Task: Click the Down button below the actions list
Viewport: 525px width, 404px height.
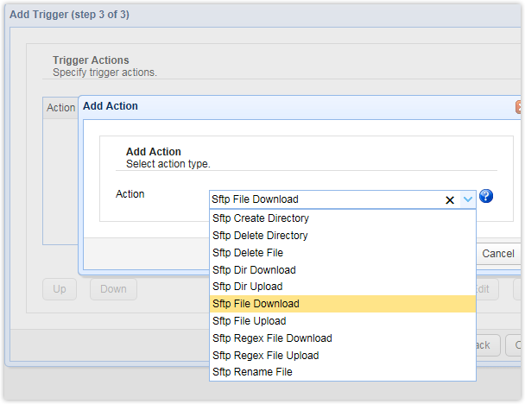Action: [x=113, y=289]
